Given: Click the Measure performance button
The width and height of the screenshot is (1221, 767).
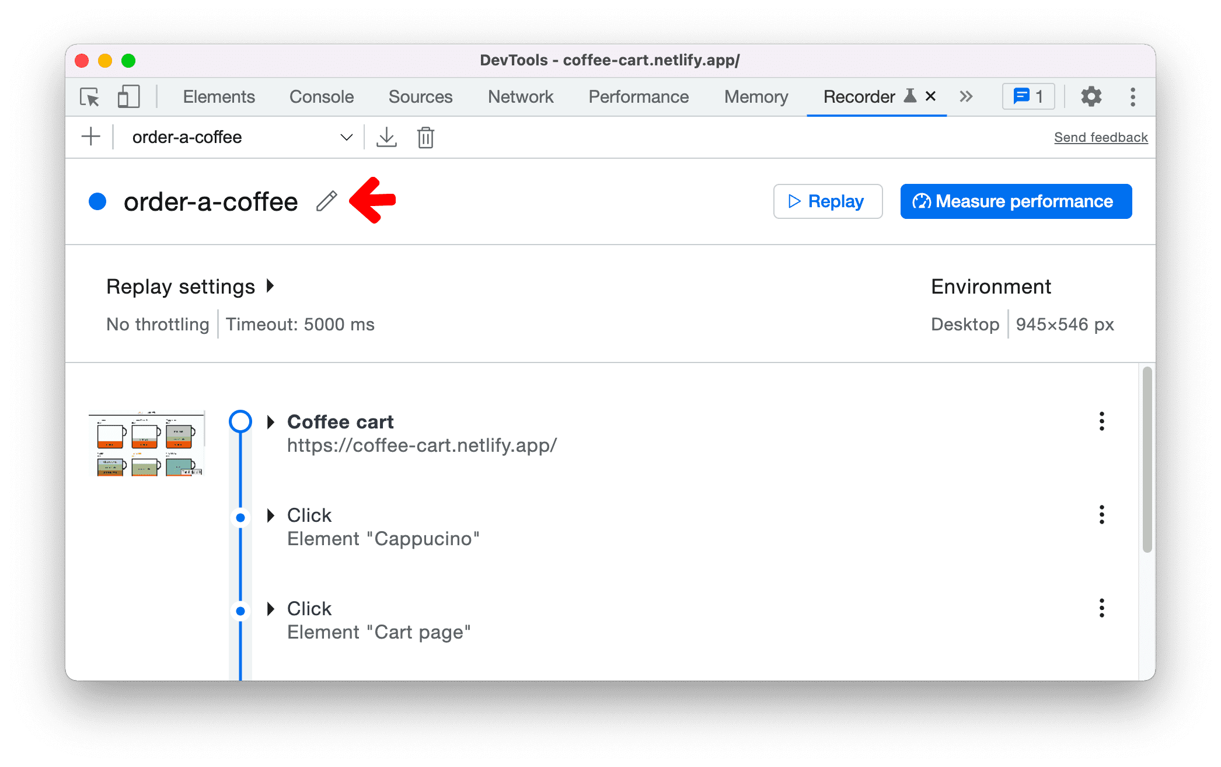Looking at the screenshot, I should (x=1016, y=200).
